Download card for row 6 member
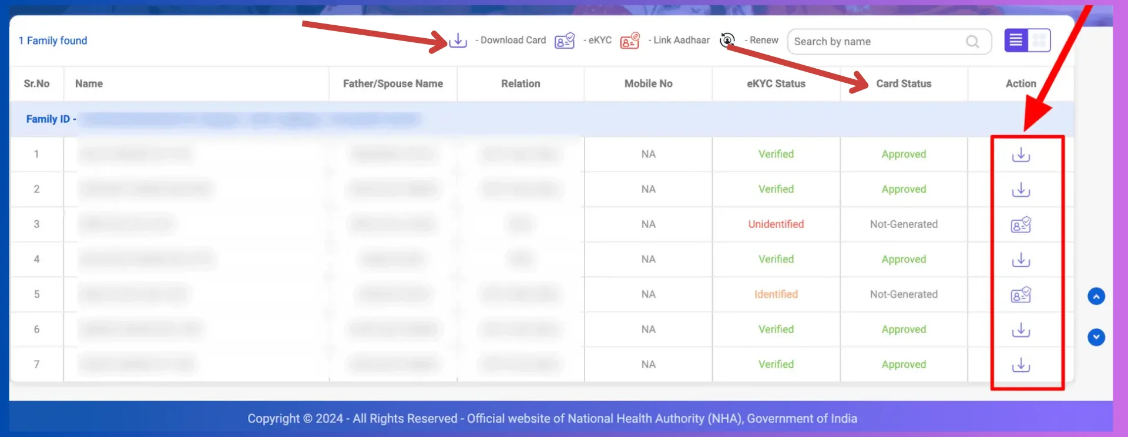The height and width of the screenshot is (437, 1128). 1020,330
